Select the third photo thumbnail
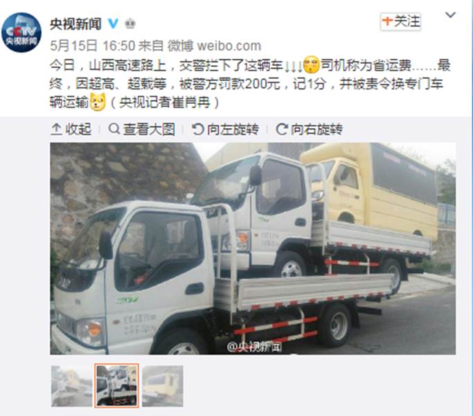 click(x=163, y=386)
